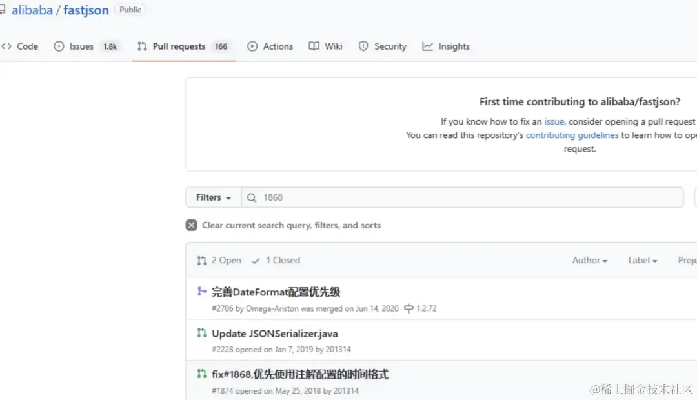Open pull request fix#1868 优先使用注解配置的时间格式

pyautogui.click(x=300, y=375)
